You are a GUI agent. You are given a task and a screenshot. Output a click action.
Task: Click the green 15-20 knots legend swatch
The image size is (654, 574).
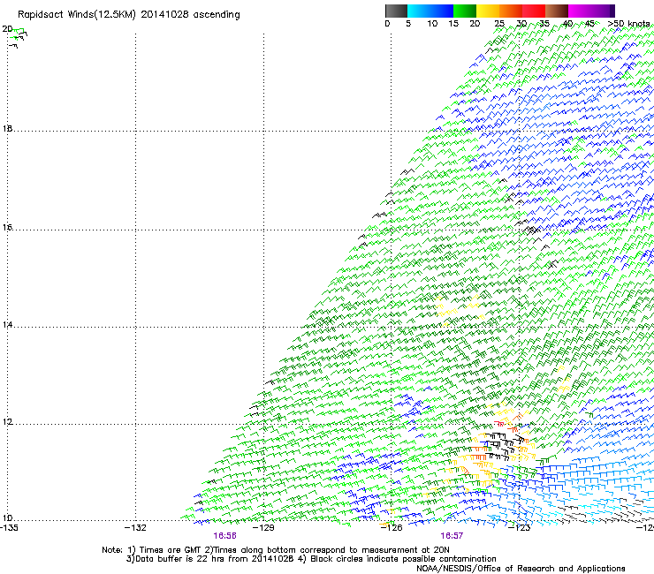coord(465,11)
